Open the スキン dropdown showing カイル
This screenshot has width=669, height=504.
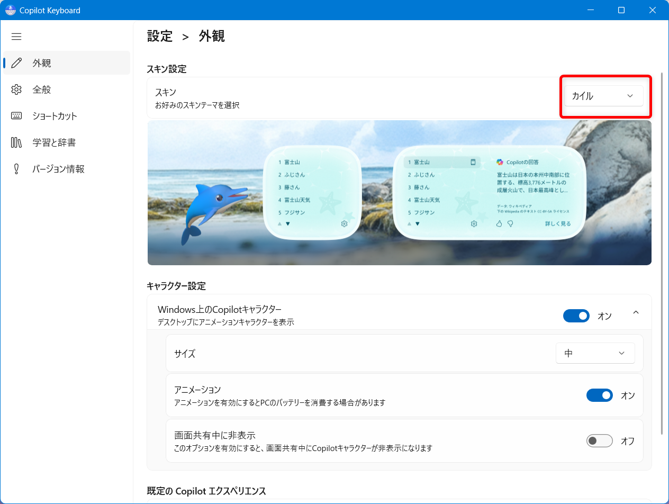tap(604, 96)
